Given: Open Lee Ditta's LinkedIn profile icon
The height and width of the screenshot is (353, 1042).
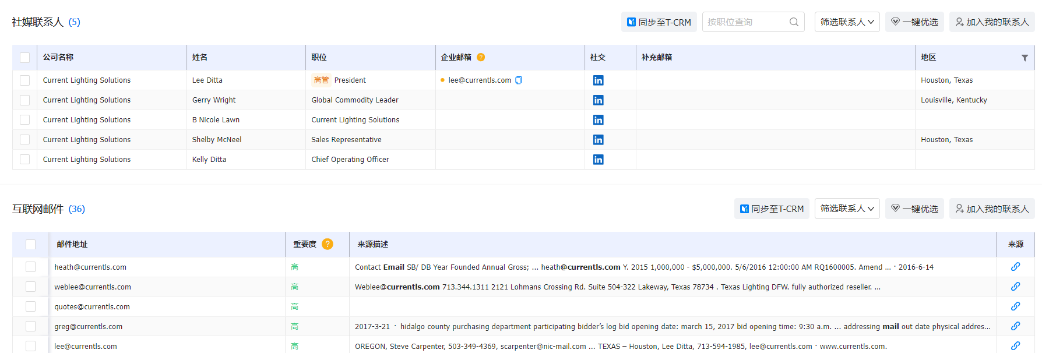Looking at the screenshot, I should [598, 80].
